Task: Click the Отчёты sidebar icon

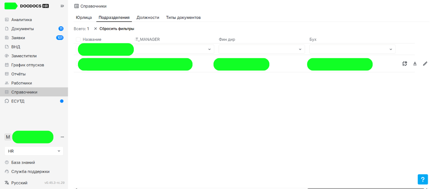Action: tap(7, 74)
